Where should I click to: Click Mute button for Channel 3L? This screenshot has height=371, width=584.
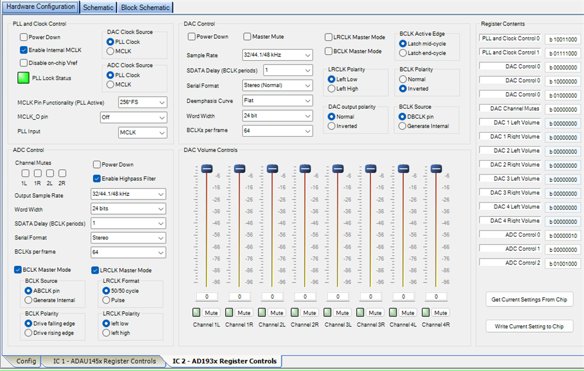click(x=342, y=313)
